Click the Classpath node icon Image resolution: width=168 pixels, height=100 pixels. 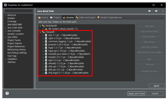(43, 32)
